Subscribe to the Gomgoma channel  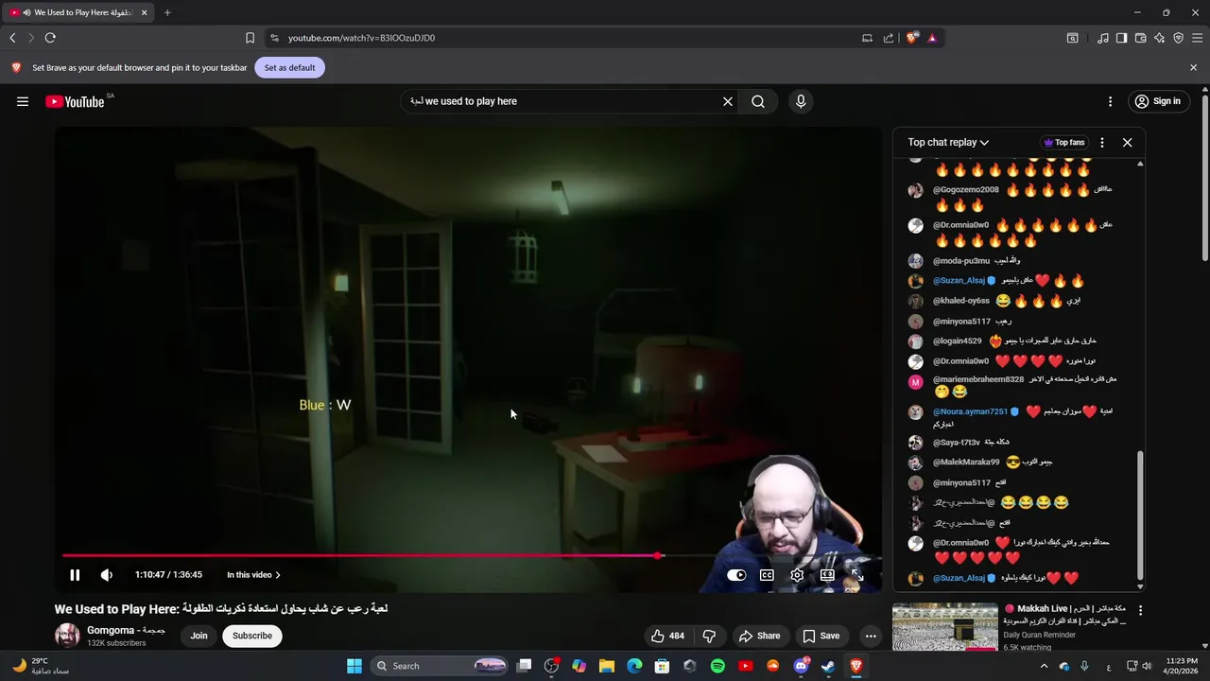coord(252,636)
